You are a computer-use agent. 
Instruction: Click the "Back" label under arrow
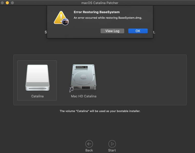(89, 150)
